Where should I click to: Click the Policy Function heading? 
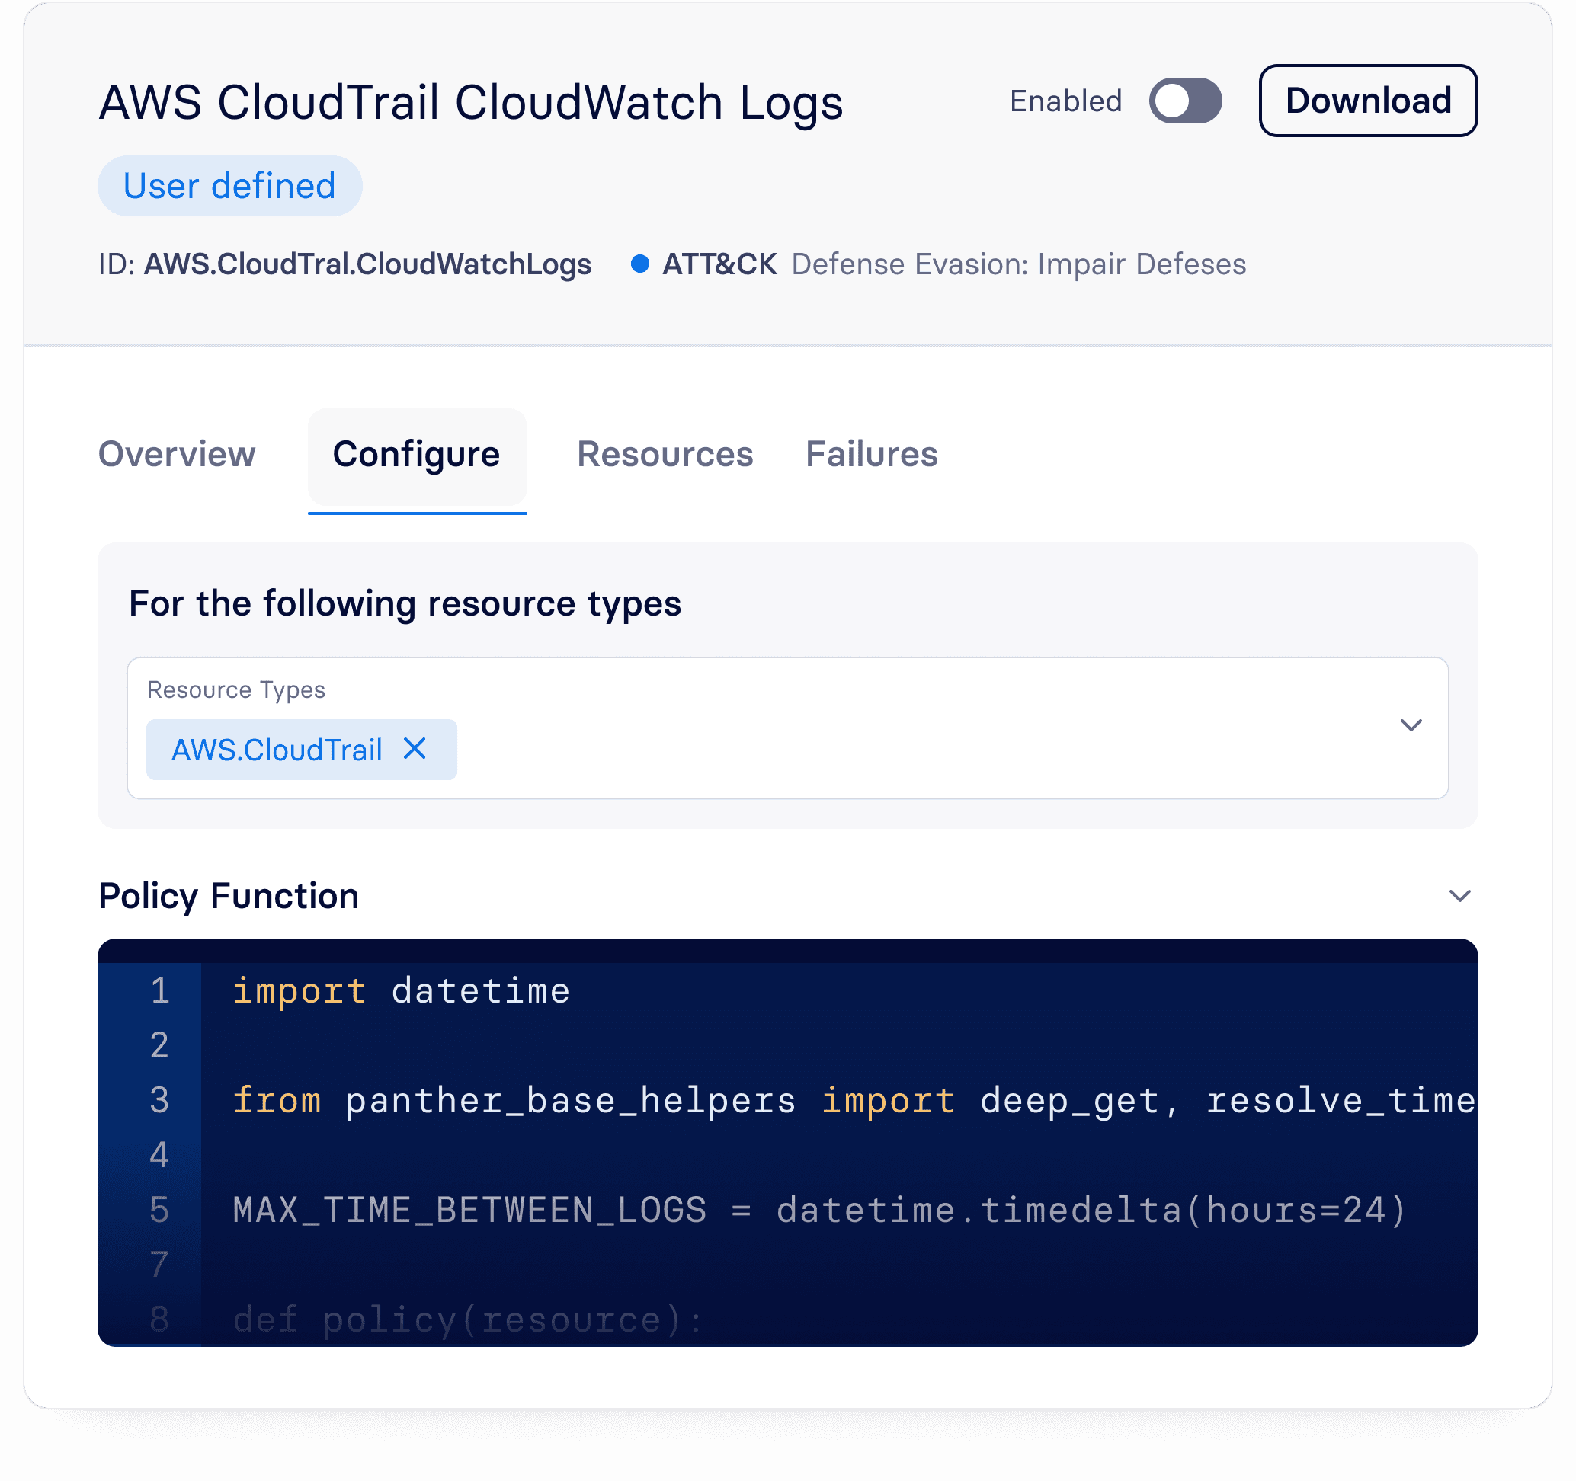(x=229, y=895)
